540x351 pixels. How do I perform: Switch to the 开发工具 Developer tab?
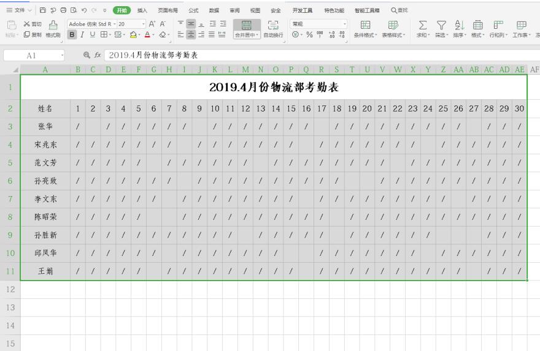303,10
